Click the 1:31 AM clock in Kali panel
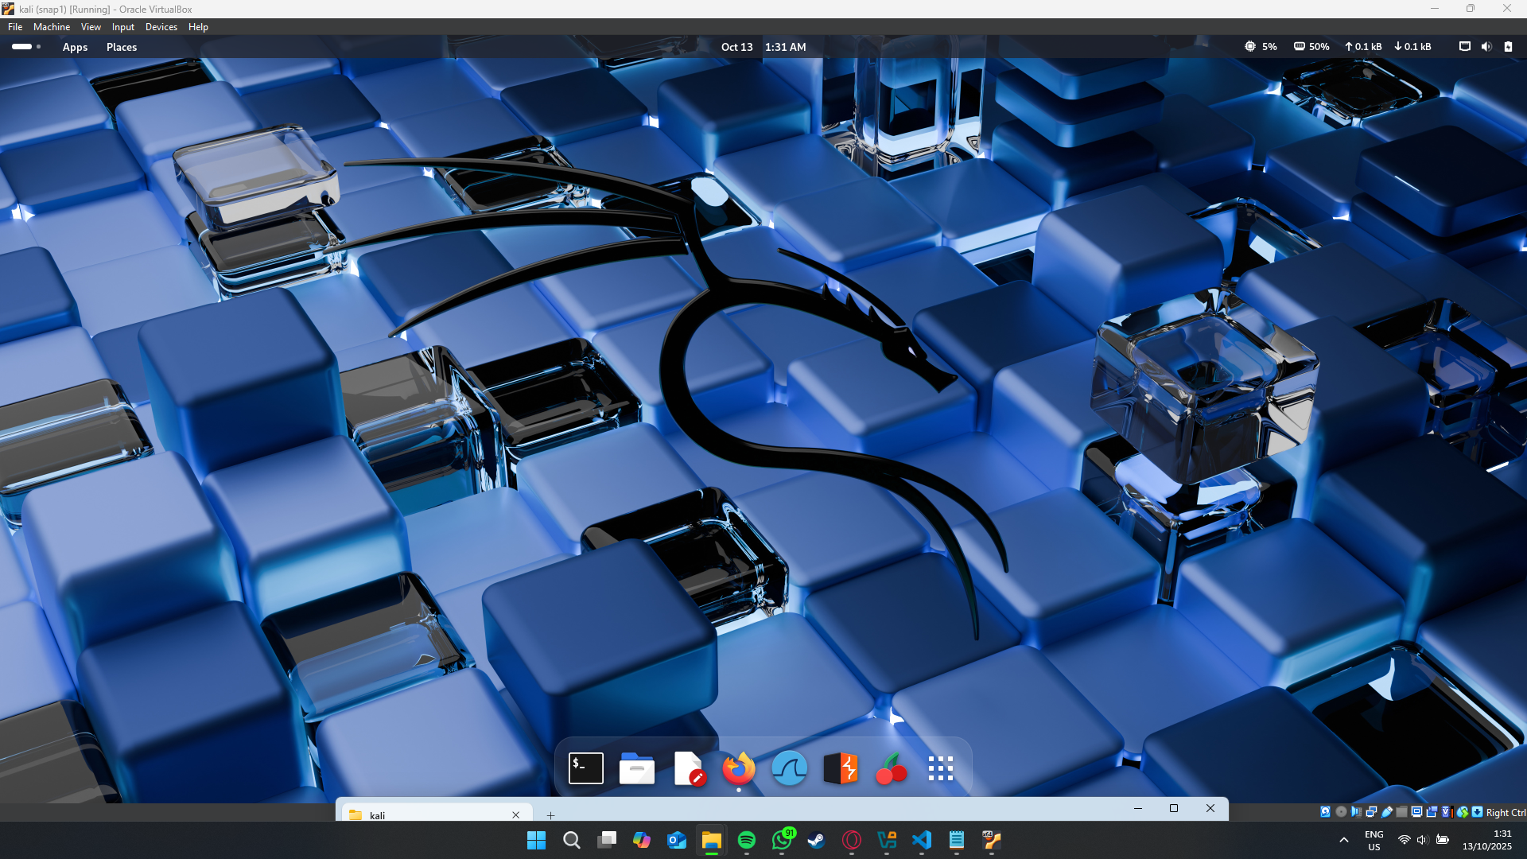 point(785,47)
